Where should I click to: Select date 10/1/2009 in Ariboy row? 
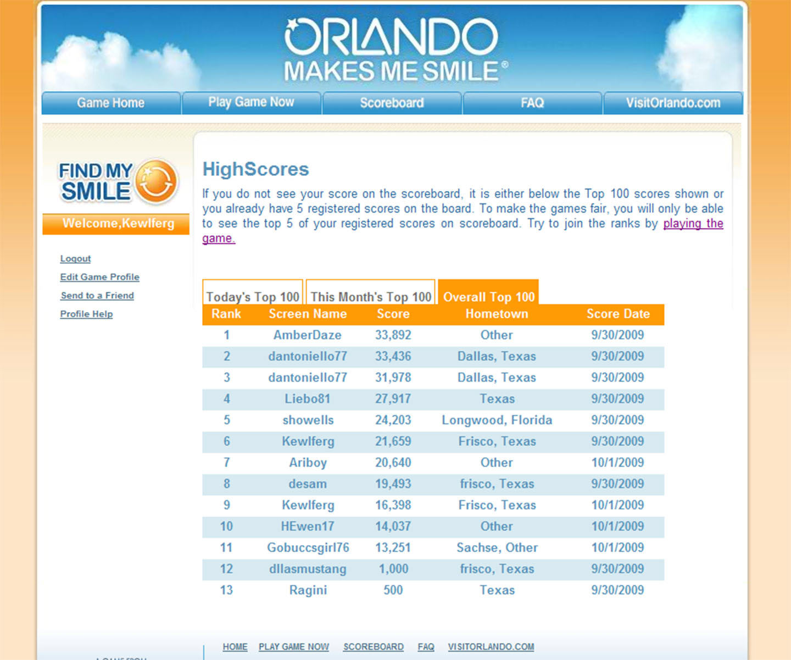click(x=618, y=463)
